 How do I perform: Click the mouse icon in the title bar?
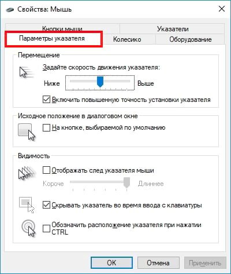point(10,9)
